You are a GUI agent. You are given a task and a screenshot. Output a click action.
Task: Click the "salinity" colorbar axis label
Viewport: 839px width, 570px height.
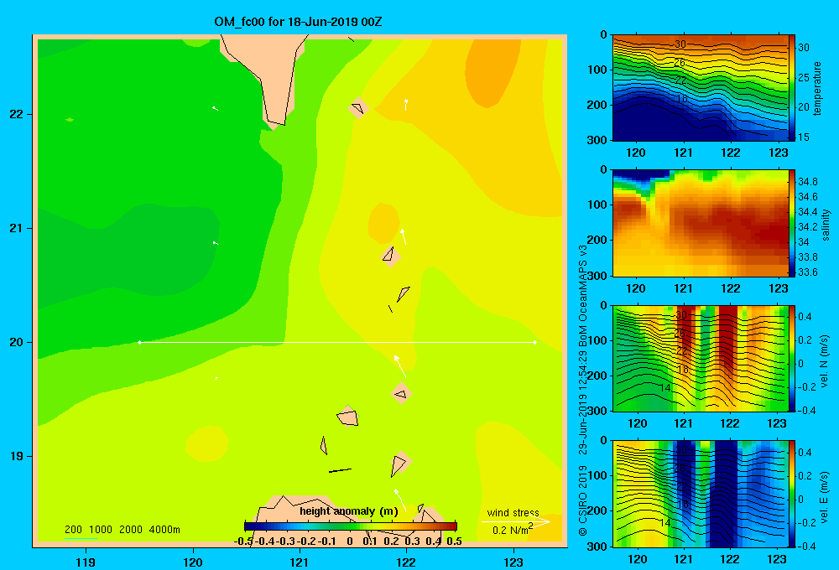(x=826, y=225)
